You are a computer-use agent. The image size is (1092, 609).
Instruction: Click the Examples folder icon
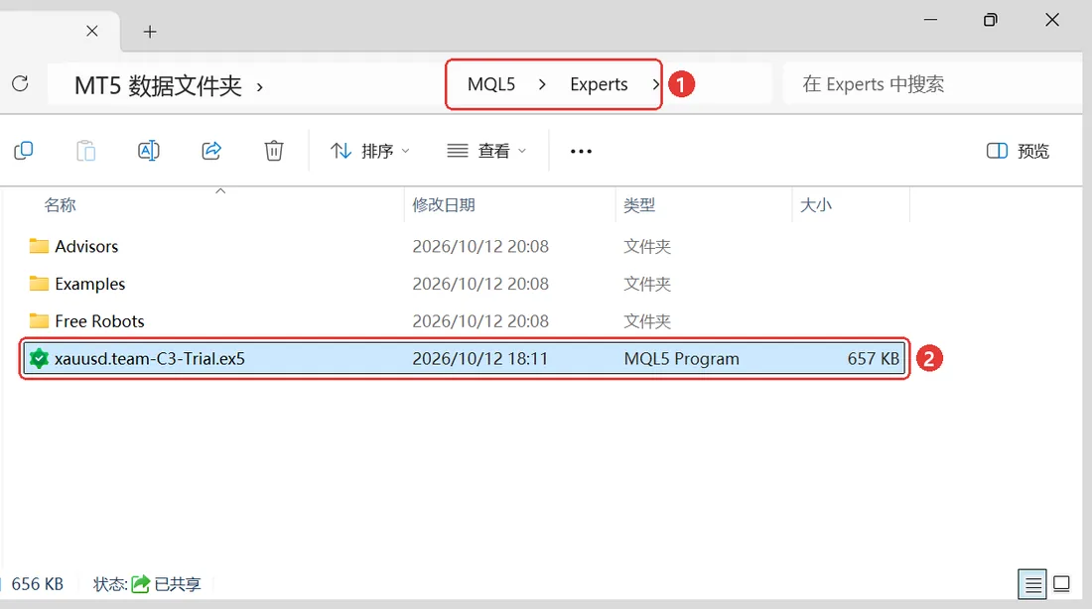point(39,284)
